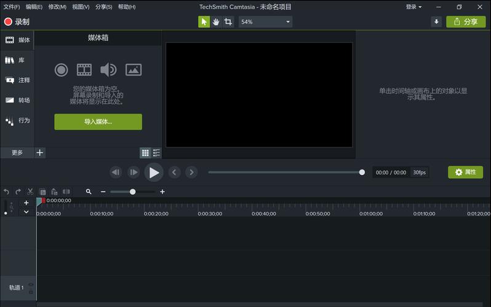Click the download arrow icon near Share
This screenshot has height=307, width=491.
[x=436, y=22]
